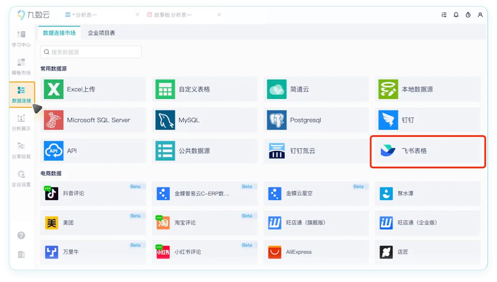Viewport: 497px width, 282px height.
Task: Open the 聚水潭 connector
Action: [427, 193]
